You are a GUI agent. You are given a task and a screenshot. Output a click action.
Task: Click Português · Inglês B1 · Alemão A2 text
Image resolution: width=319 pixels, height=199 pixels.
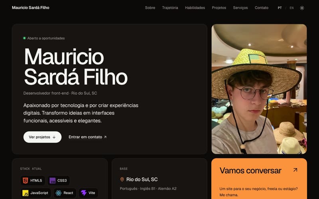pyautogui.click(x=148, y=189)
